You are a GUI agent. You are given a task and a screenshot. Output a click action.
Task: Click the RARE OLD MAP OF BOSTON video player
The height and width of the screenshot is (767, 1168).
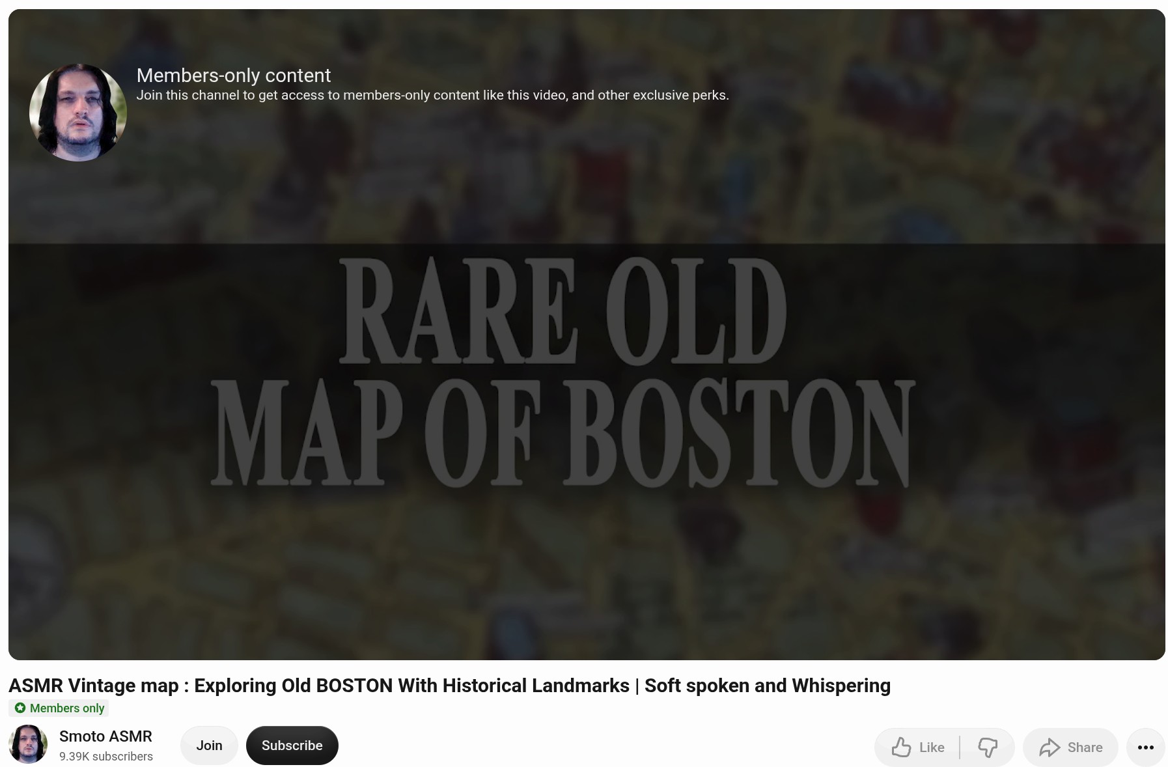(x=587, y=334)
